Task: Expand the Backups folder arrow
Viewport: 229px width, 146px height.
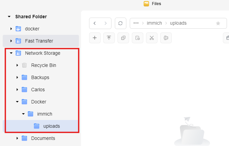Action: click(x=17, y=77)
